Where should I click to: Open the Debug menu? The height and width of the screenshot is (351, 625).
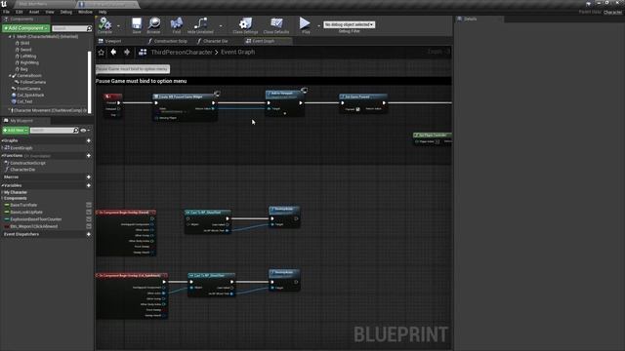[66, 12]
